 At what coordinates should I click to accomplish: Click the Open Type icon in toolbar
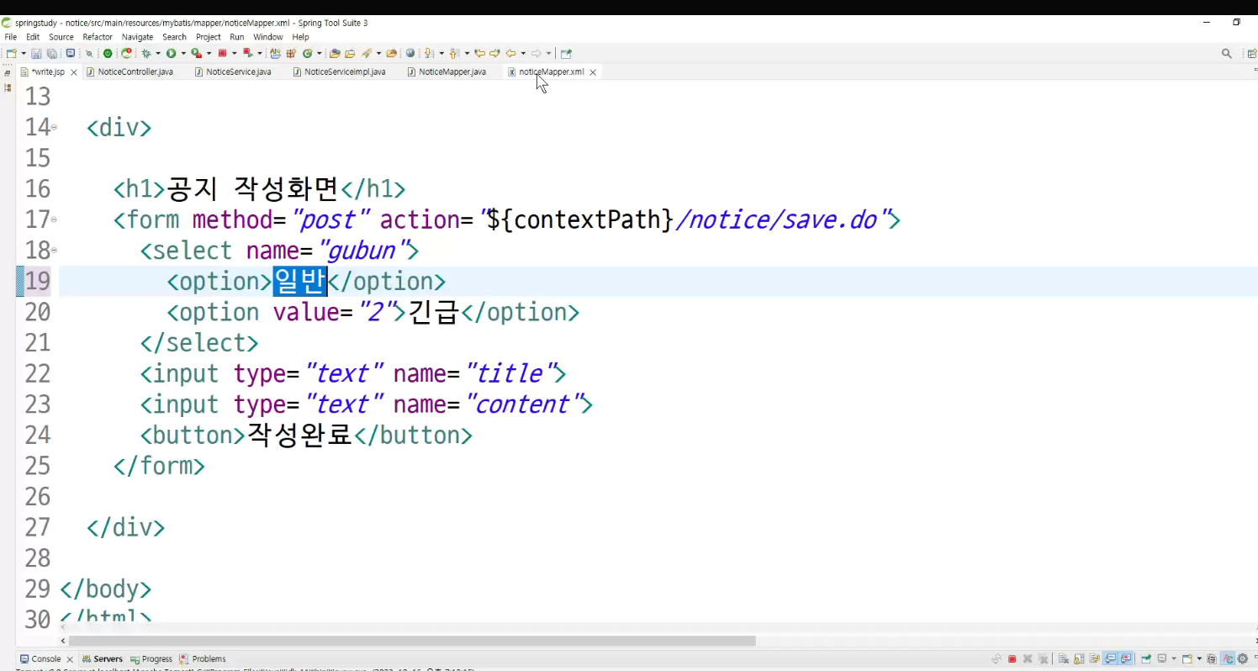[x=334, y=53]
